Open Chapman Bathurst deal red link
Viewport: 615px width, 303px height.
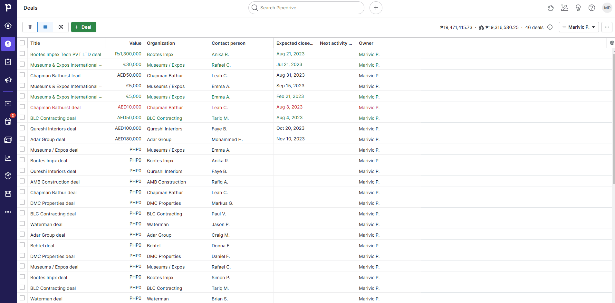pyautogui.click(x=55, y=108)
